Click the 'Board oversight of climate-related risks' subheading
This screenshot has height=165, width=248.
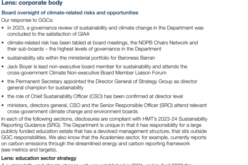tap(70, 13)
